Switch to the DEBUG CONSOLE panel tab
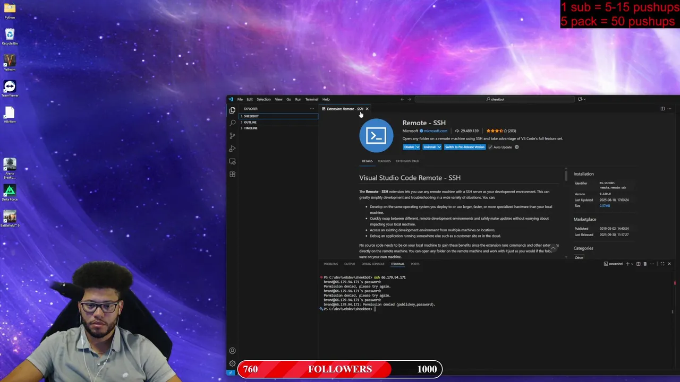The width and height of the screenshot is (680, 382). [x=373, y=264]
